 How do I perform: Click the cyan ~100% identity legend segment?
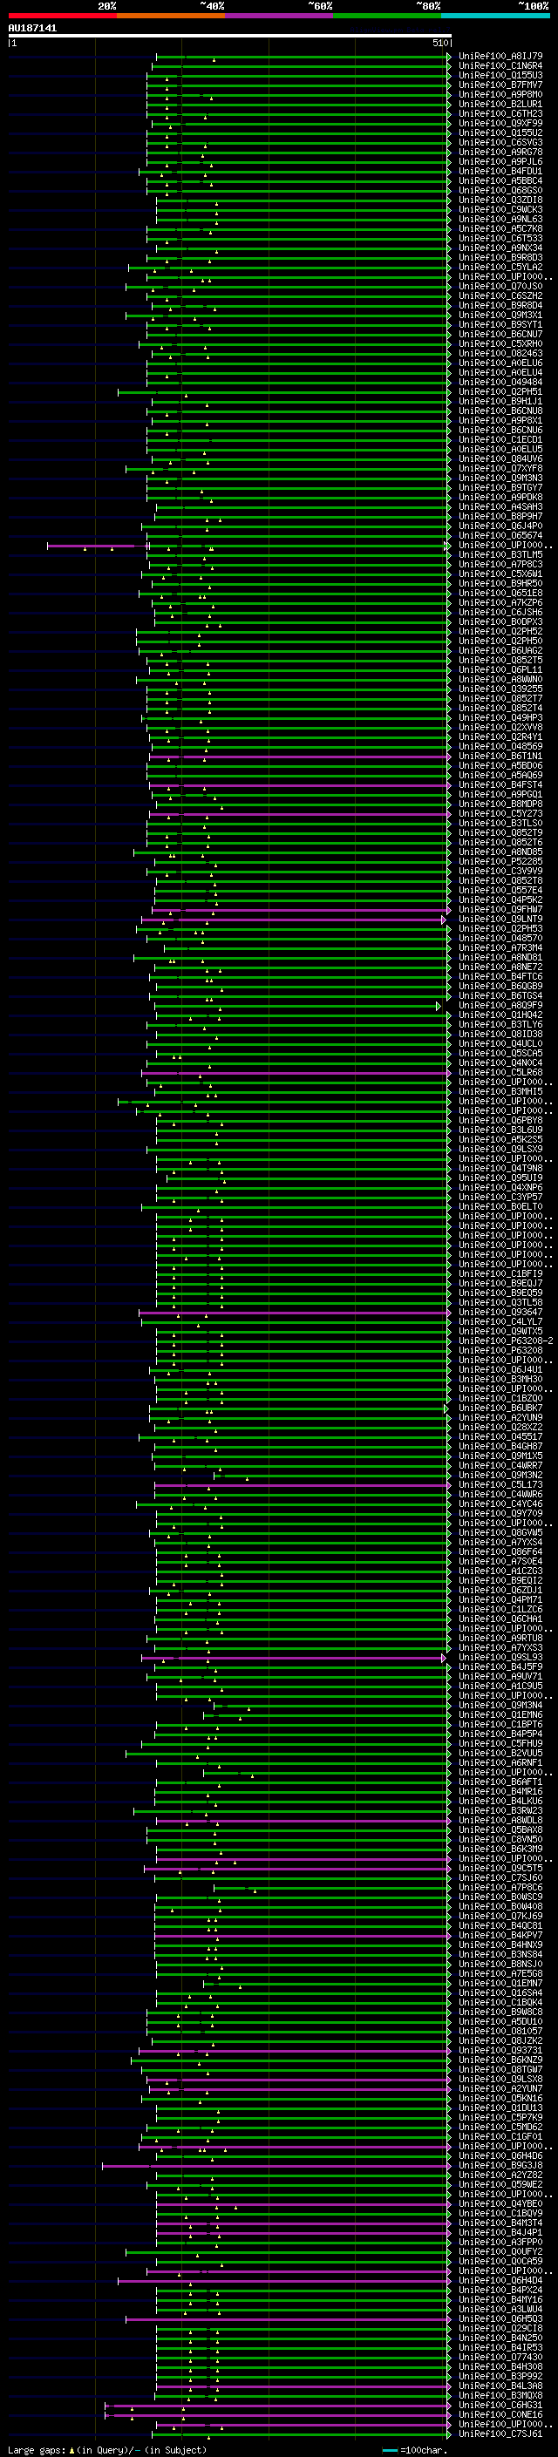click(495, 16)
